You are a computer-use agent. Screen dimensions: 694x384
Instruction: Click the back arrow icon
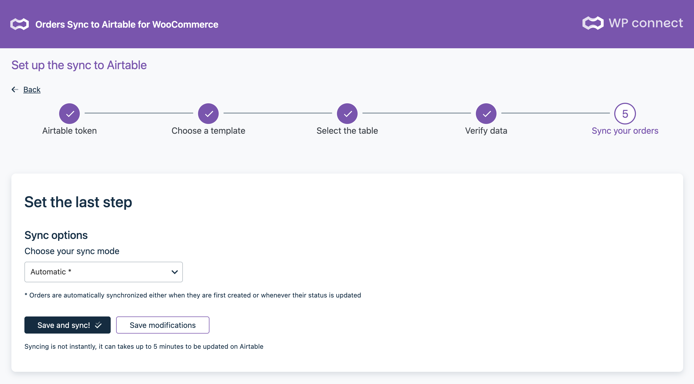[15, 89]
